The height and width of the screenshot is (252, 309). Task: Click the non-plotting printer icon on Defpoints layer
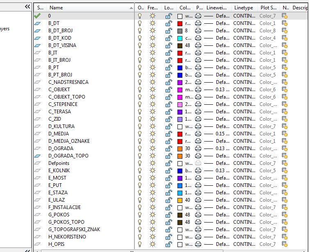click(198, 163)
